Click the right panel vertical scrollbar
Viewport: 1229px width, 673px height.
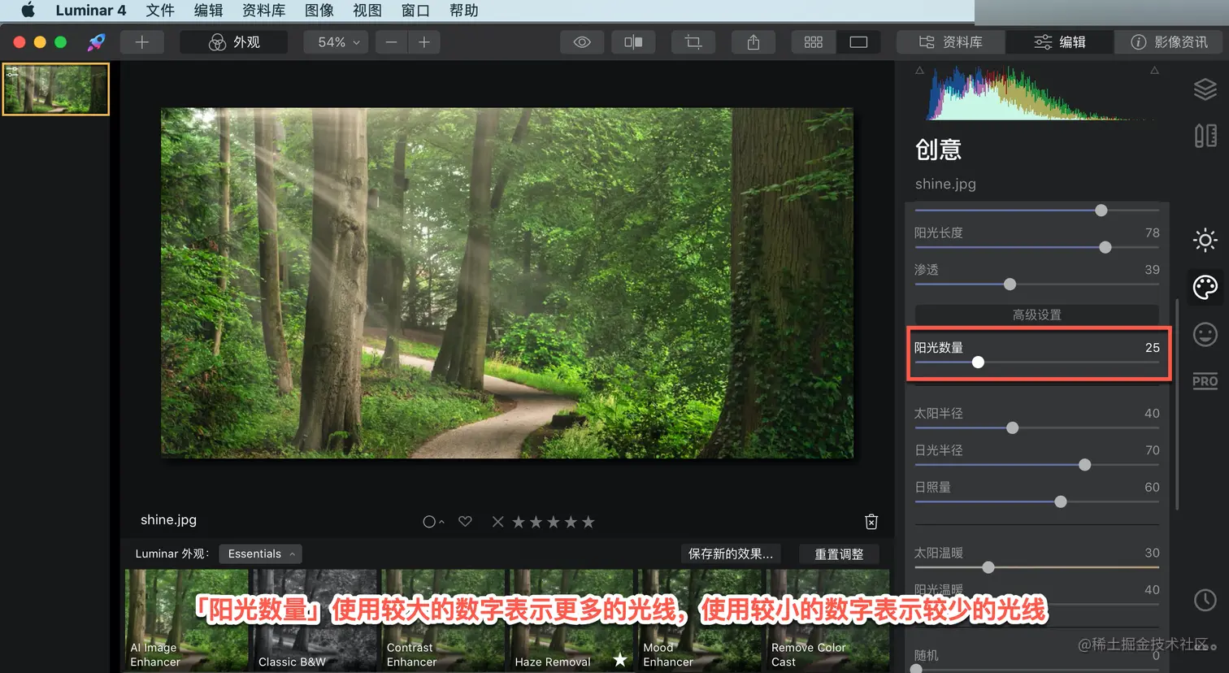[1177, 405]
